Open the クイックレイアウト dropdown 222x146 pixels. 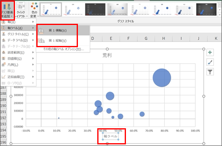21,10
